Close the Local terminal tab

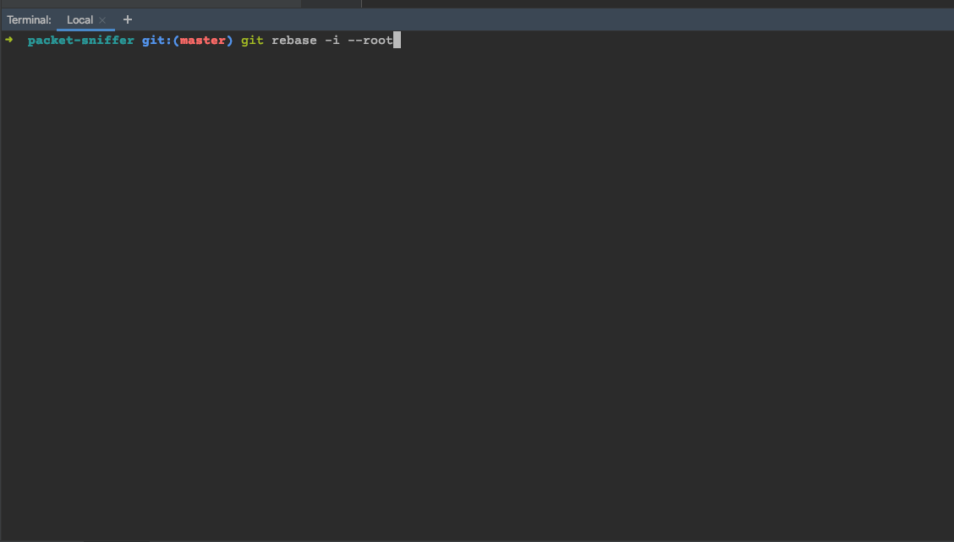tap(102, 20)
